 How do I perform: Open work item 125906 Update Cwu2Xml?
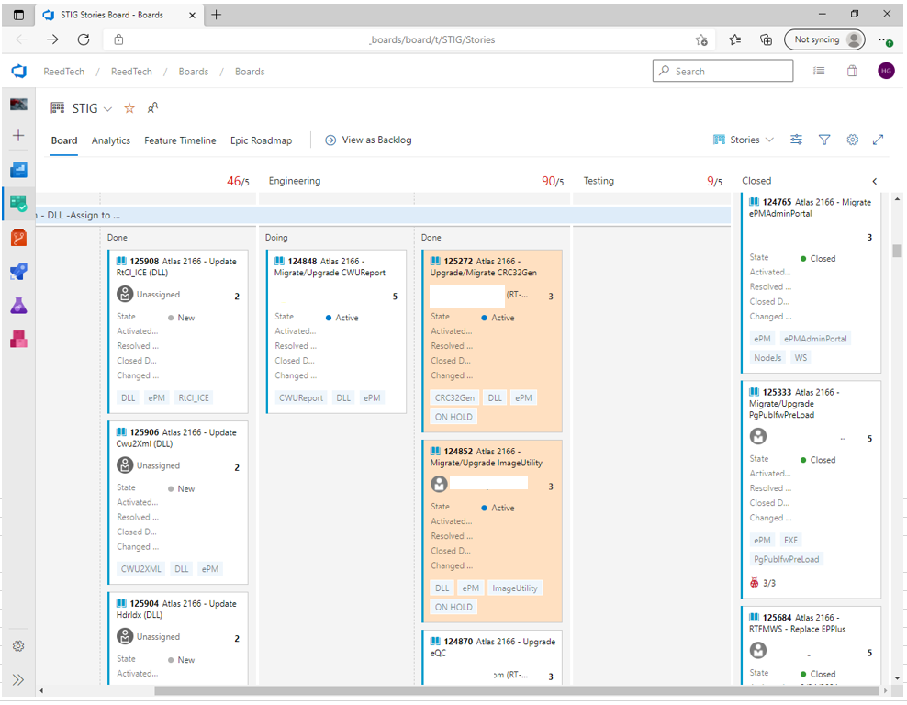(176, 438)
